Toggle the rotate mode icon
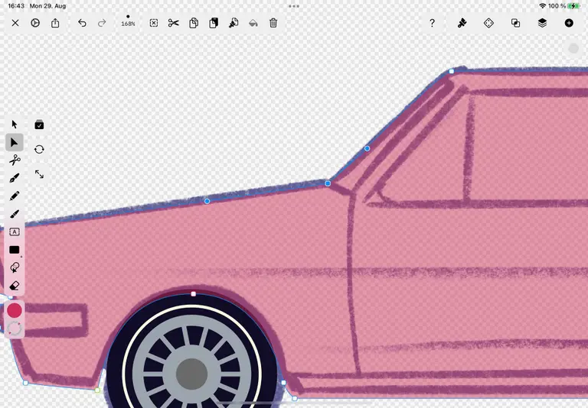This screenshot has width=588, height=408. click(39, 149)
